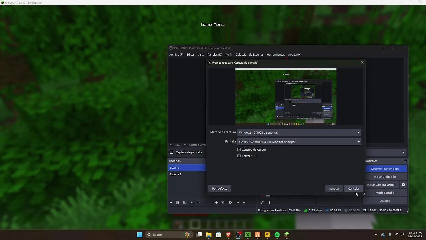The height and width of the screenshot is (240, 426).
Task: Open Editar menu in OBS
Action: coord(190,55)
